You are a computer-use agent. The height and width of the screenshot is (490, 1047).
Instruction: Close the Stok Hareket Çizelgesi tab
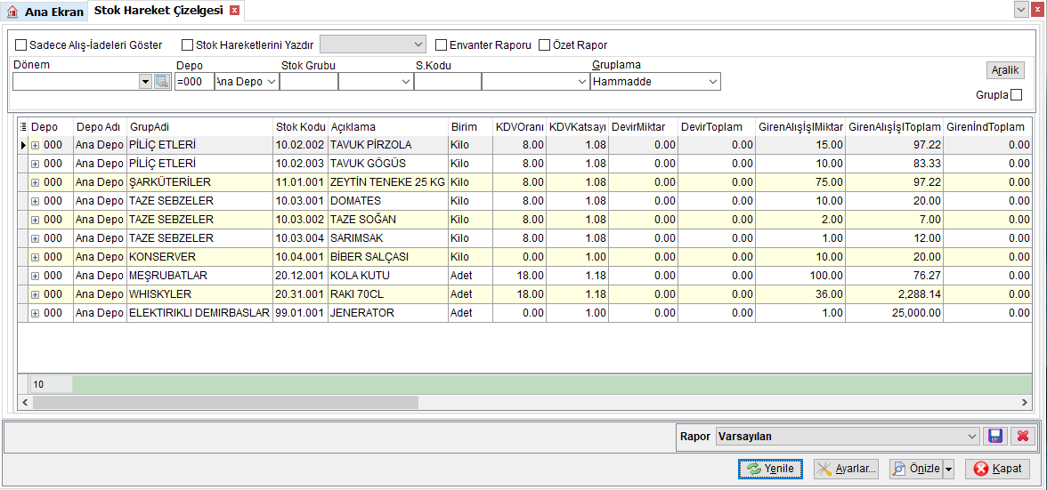[233, 11]
